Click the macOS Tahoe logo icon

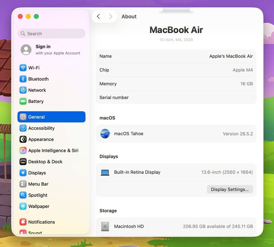[105, 134]
